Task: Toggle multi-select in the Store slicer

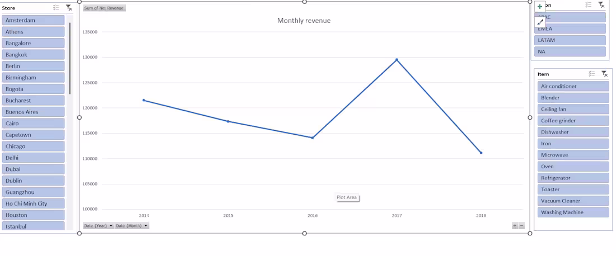Action: pyautogui.click(x=56, y=7)
